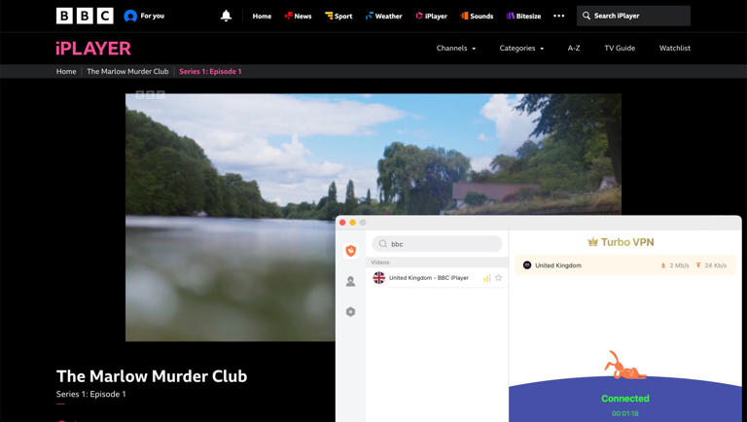The height and width of the screenshot is (422, 747).
Task: Click The Marlow Murder Club title heading
Action: (x=152, y=376)
